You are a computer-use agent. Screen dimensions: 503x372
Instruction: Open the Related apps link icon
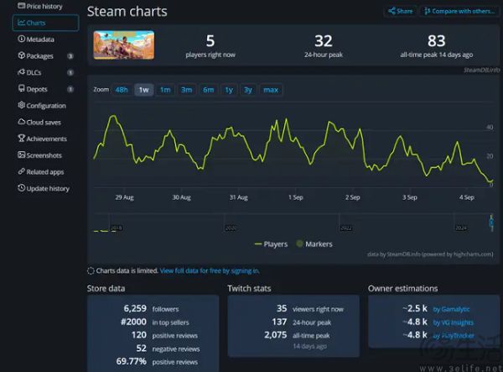[x=21, y=171]
